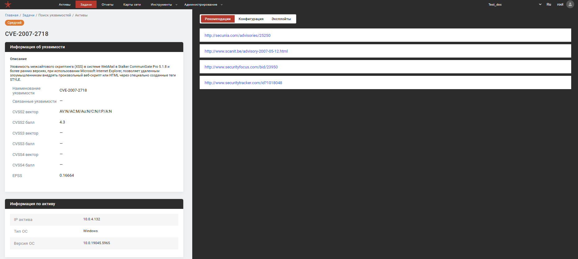Click the Главная breadcrumb link
The width and height of the screenshot is (578, 259).
(12, 15)
